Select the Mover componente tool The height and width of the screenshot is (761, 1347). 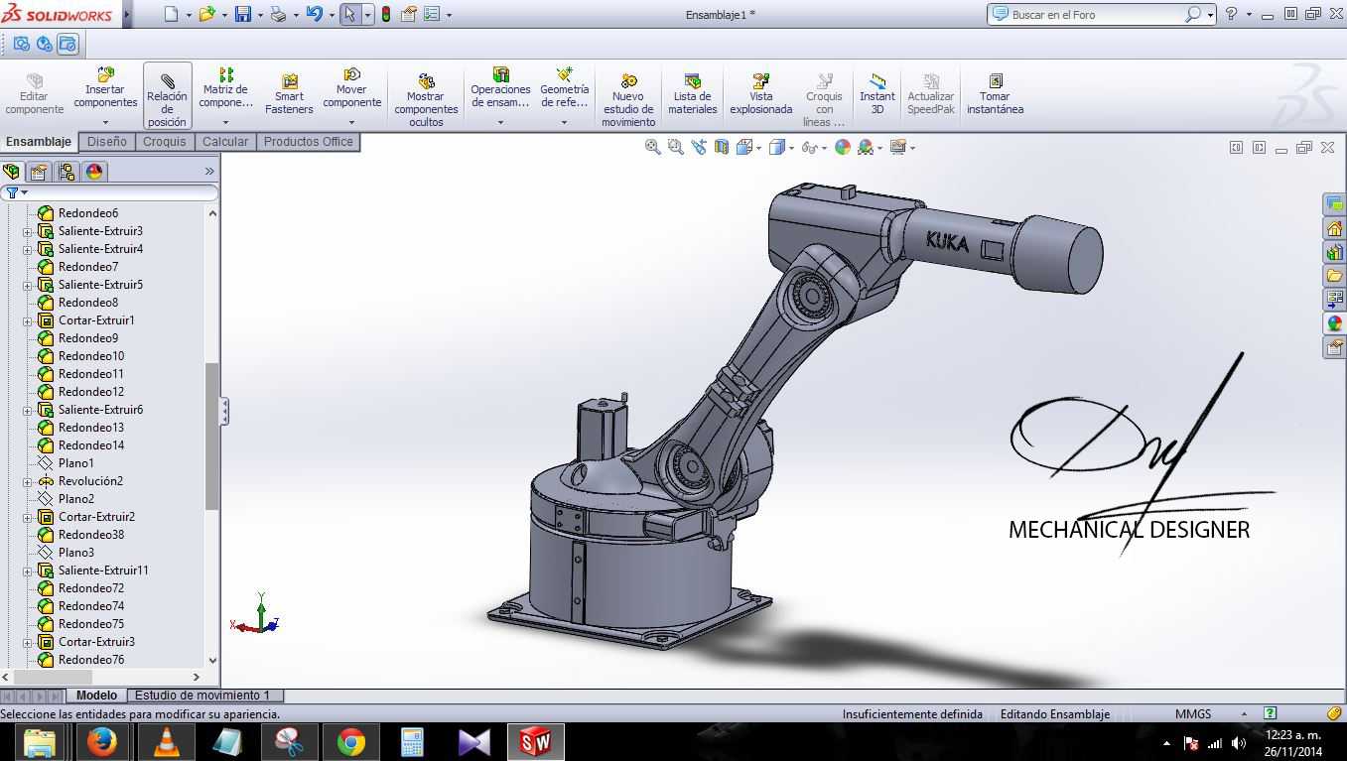351,88
